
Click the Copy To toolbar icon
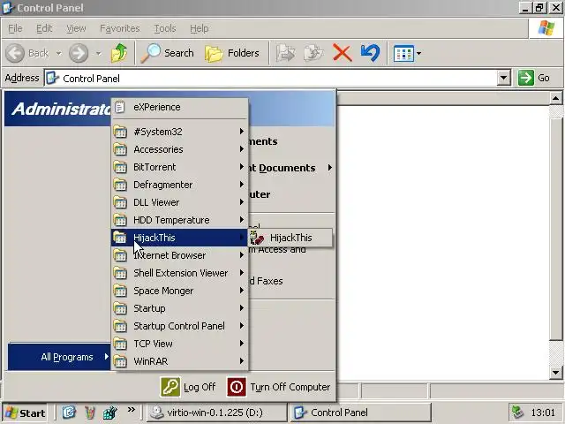click(x=313, y=53)
